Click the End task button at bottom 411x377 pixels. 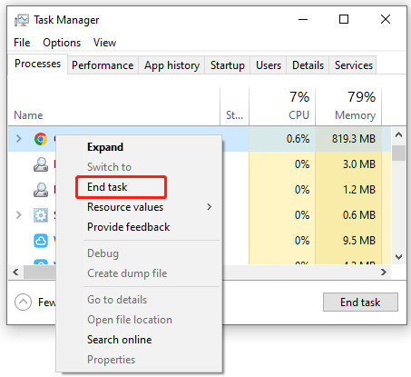pos(360,302)
